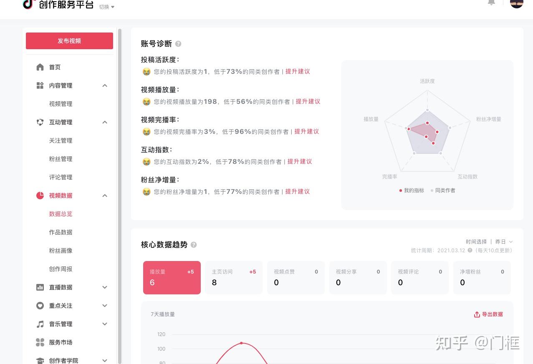The height and width of the screenshot is (364, 533).
Task: Open 关注管理 page
Action: pyautogui.click(x=61, y=141)
